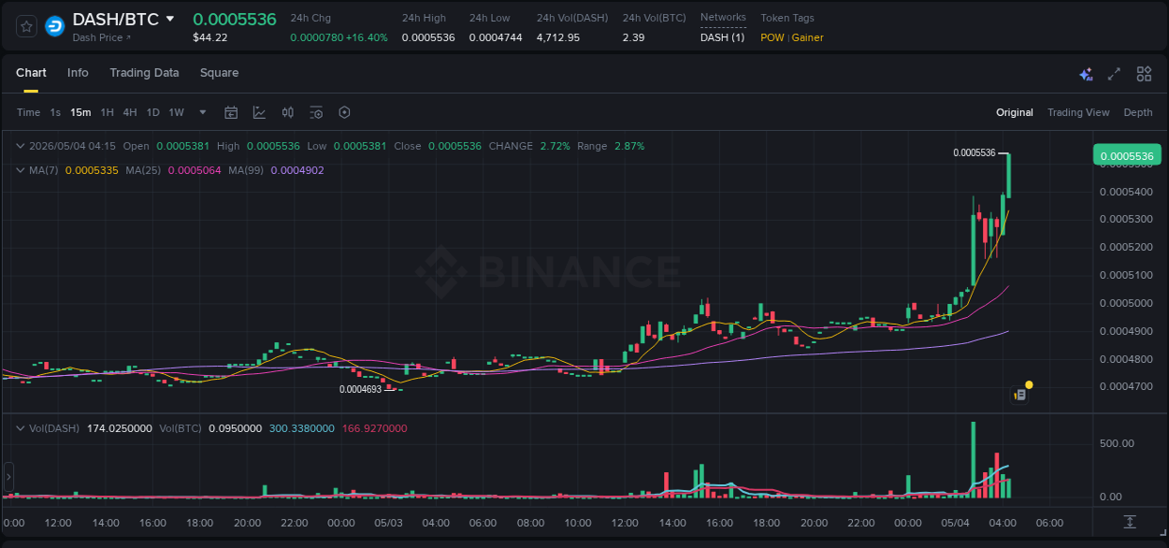Click the hexagon chart settings icon
Image resolution: width=1169 pixels, height=548 pixels.
(x=344, y=112)
